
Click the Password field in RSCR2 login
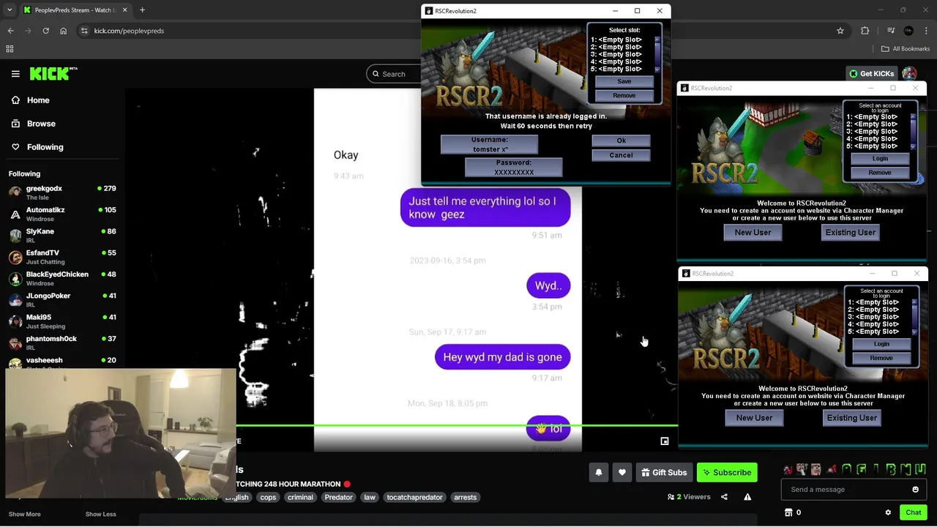(513, 167)
